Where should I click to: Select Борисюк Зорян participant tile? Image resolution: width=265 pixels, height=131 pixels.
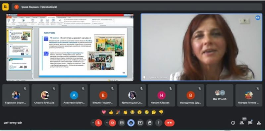click(x=16, y=95)
